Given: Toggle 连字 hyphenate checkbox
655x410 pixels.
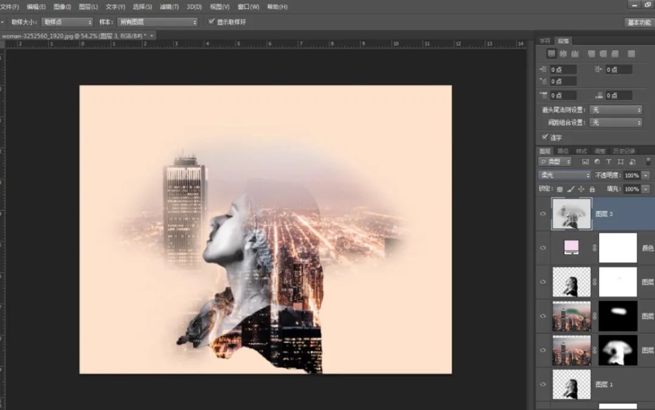Looking at the screenshot, I should pos(545,136).
